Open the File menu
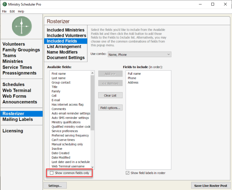 point(4,11)
